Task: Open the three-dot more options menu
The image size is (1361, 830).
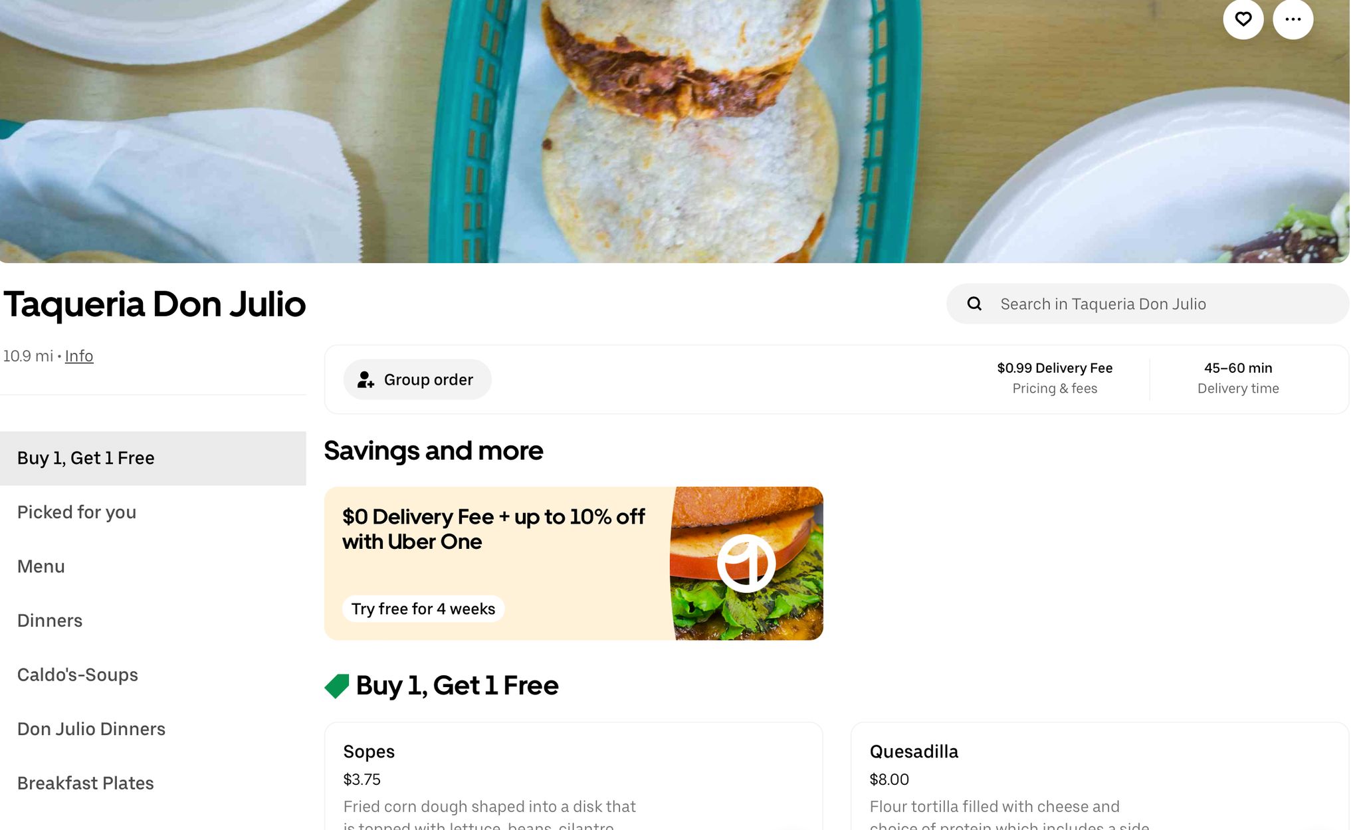Action: (x=1293, y=19)
